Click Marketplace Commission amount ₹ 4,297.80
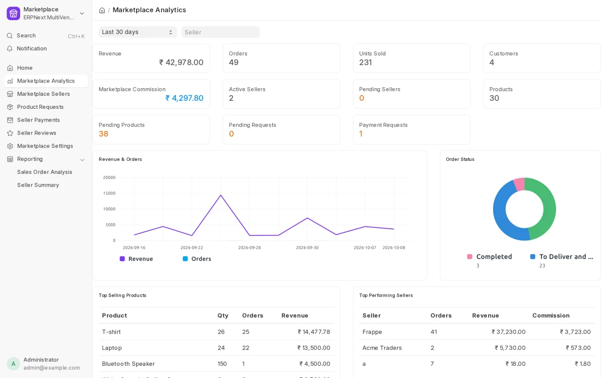605x378 pixels. [185, 98]
